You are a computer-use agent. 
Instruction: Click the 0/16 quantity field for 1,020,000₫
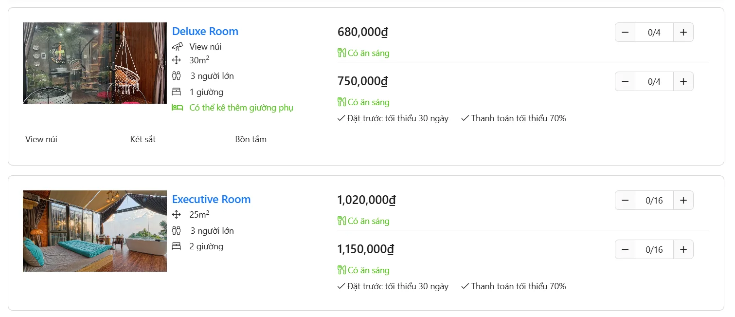pos(654,201)
